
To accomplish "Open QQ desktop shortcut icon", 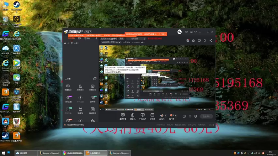I will [6, 123].
